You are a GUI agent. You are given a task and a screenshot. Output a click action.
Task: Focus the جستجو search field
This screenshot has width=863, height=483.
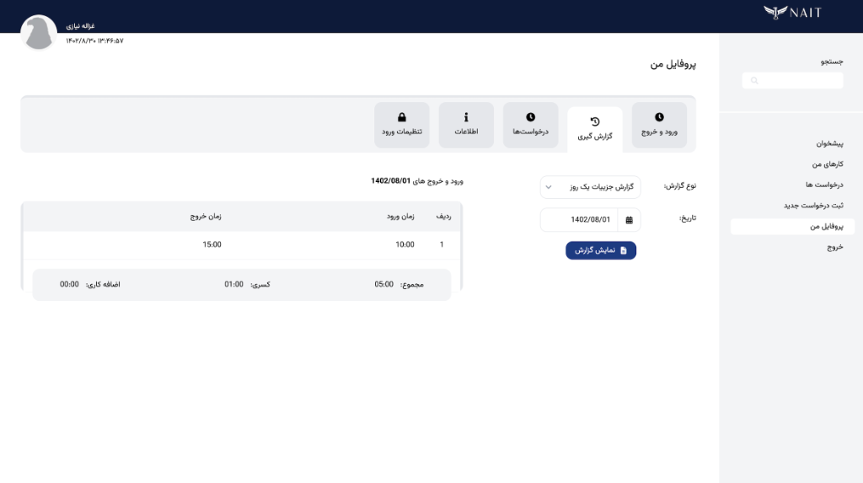[792, 80]
